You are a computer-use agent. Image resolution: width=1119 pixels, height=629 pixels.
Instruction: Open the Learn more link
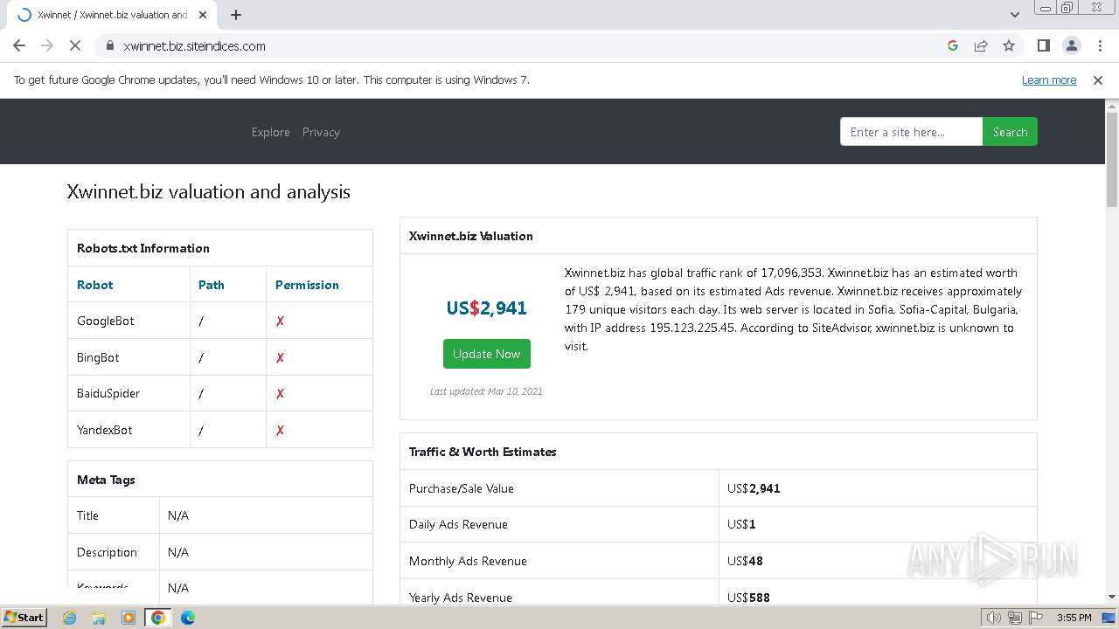(1049, 79)
